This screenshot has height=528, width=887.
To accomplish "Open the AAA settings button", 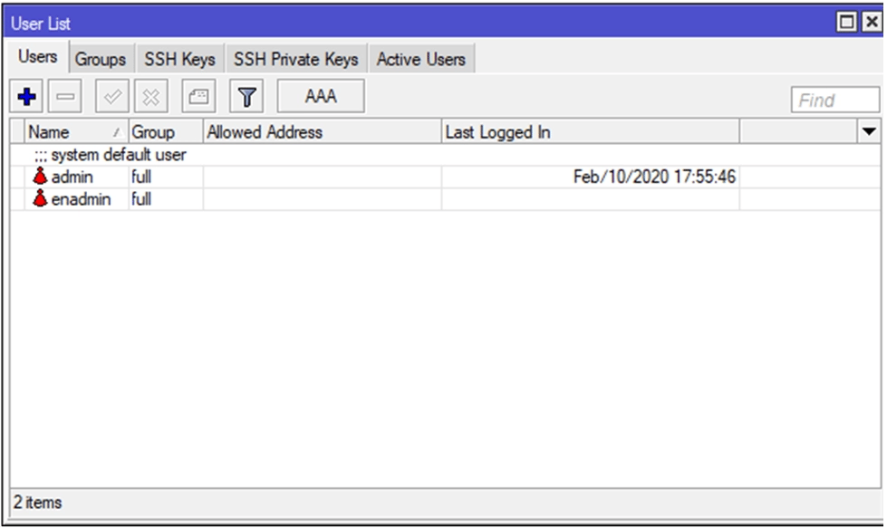I will click(x=321, y=96).
